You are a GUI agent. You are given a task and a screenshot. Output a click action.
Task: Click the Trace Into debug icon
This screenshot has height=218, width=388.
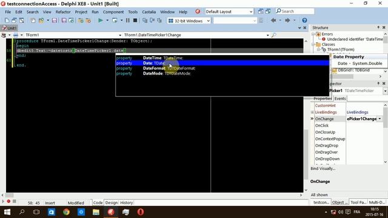(x=145, y=21)
